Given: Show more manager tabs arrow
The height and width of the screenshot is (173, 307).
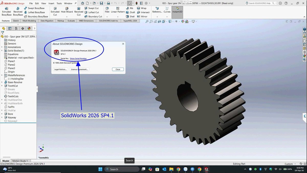Looking at the screenshot, I should click(x=34, y=28).
